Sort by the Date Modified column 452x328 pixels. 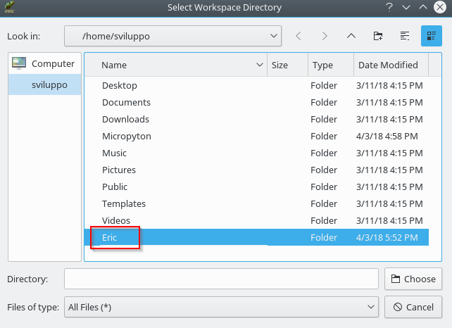[x=388, y=65]
